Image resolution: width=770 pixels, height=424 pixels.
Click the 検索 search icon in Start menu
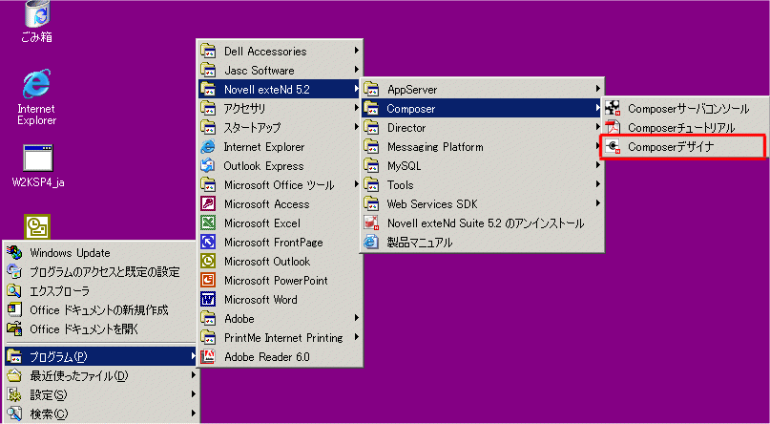pyautogui.click(x=14, y=413)
